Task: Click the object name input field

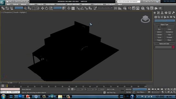Action: click(163, 47)
